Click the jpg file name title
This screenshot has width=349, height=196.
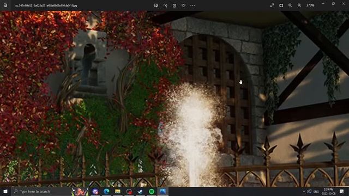(x=46, y=5)
